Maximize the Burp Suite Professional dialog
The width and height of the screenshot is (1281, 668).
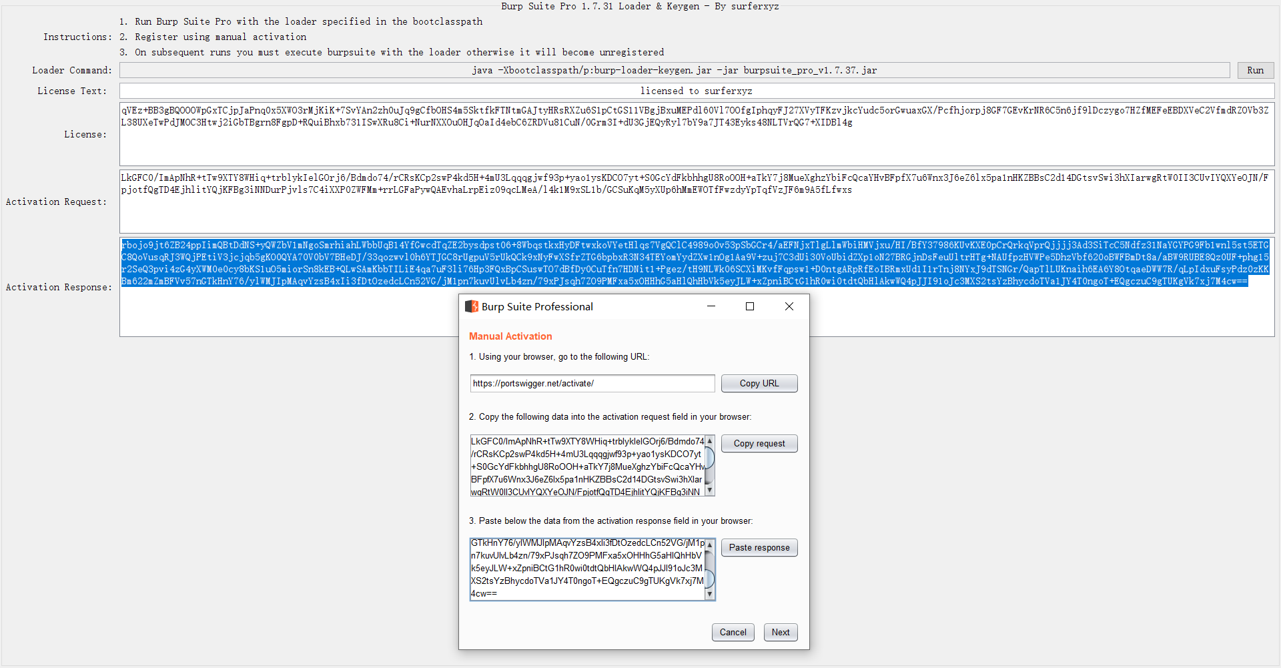pyautogui.click(x=750, y=306)
